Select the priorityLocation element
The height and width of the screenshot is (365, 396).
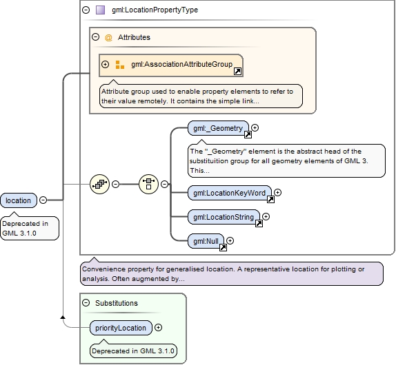coord(121,328)
